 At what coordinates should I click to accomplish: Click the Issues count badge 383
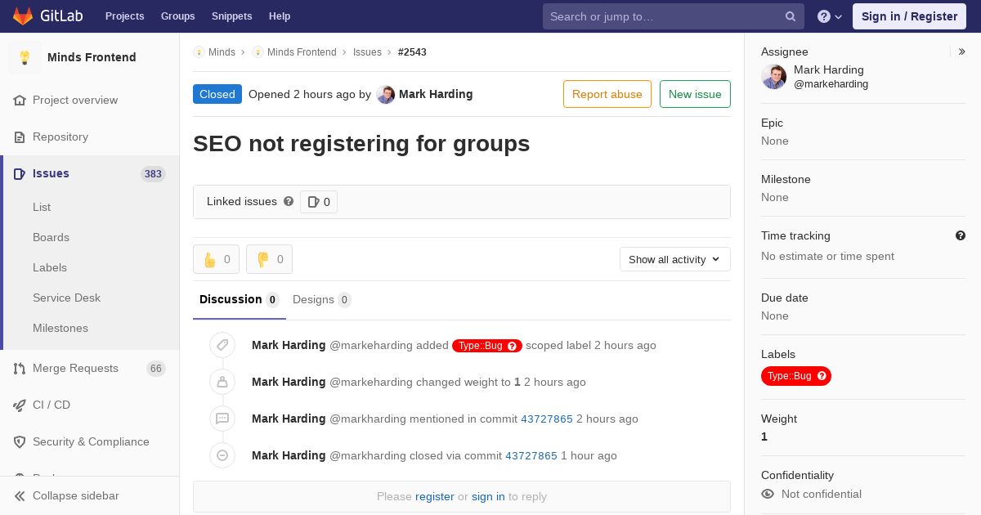coord(153,173)
